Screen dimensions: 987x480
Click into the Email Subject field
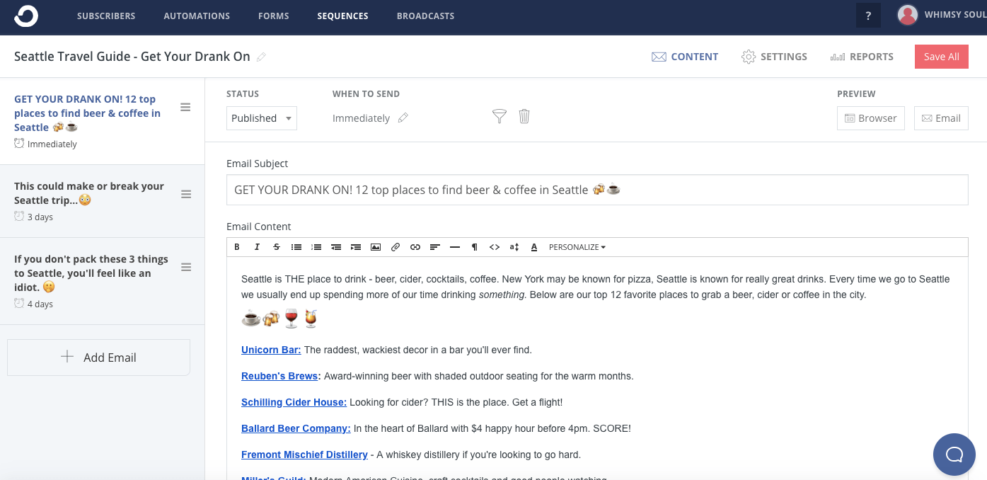[596, 190]
